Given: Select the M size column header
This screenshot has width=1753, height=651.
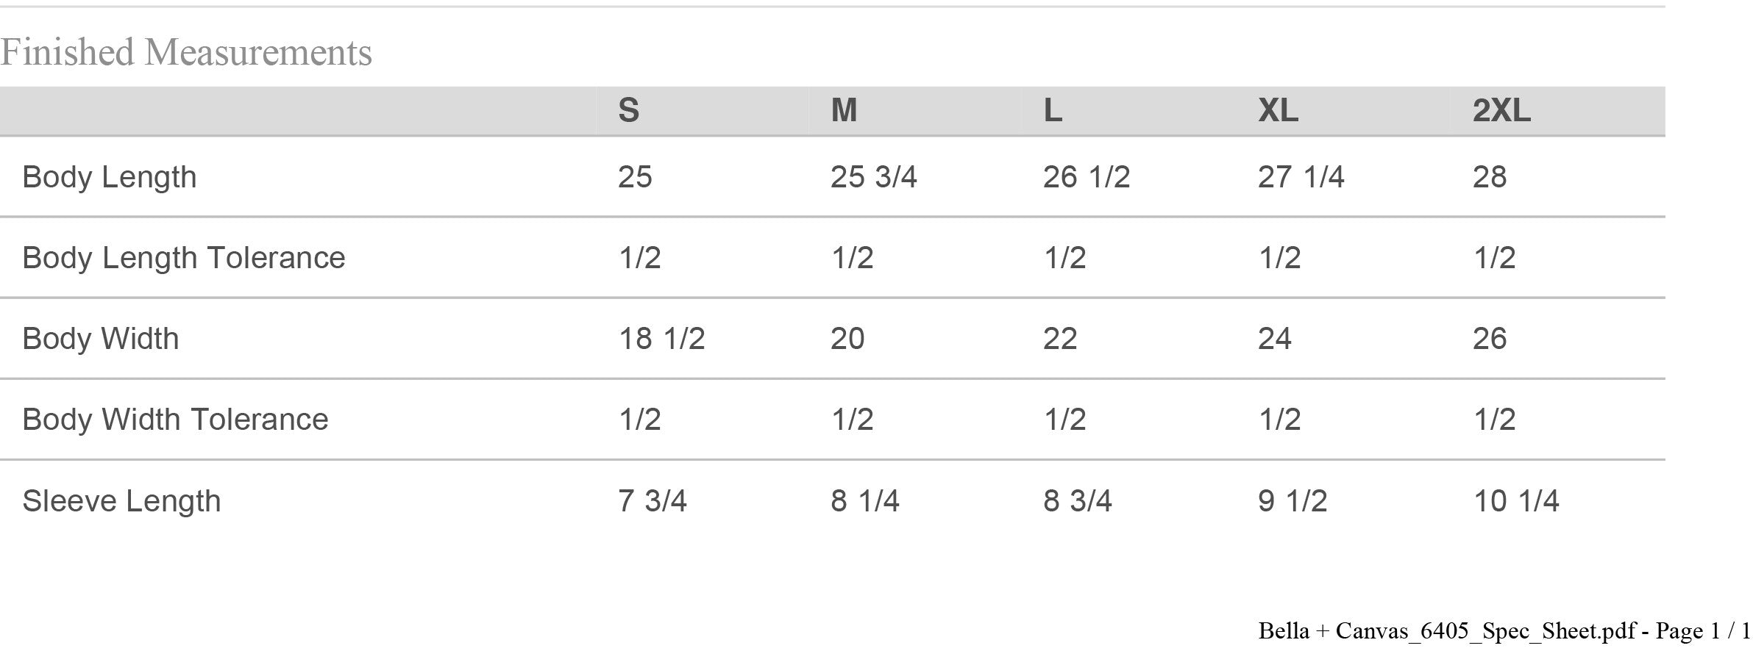Looking at the screenshot, I should (x=844, y=111).
